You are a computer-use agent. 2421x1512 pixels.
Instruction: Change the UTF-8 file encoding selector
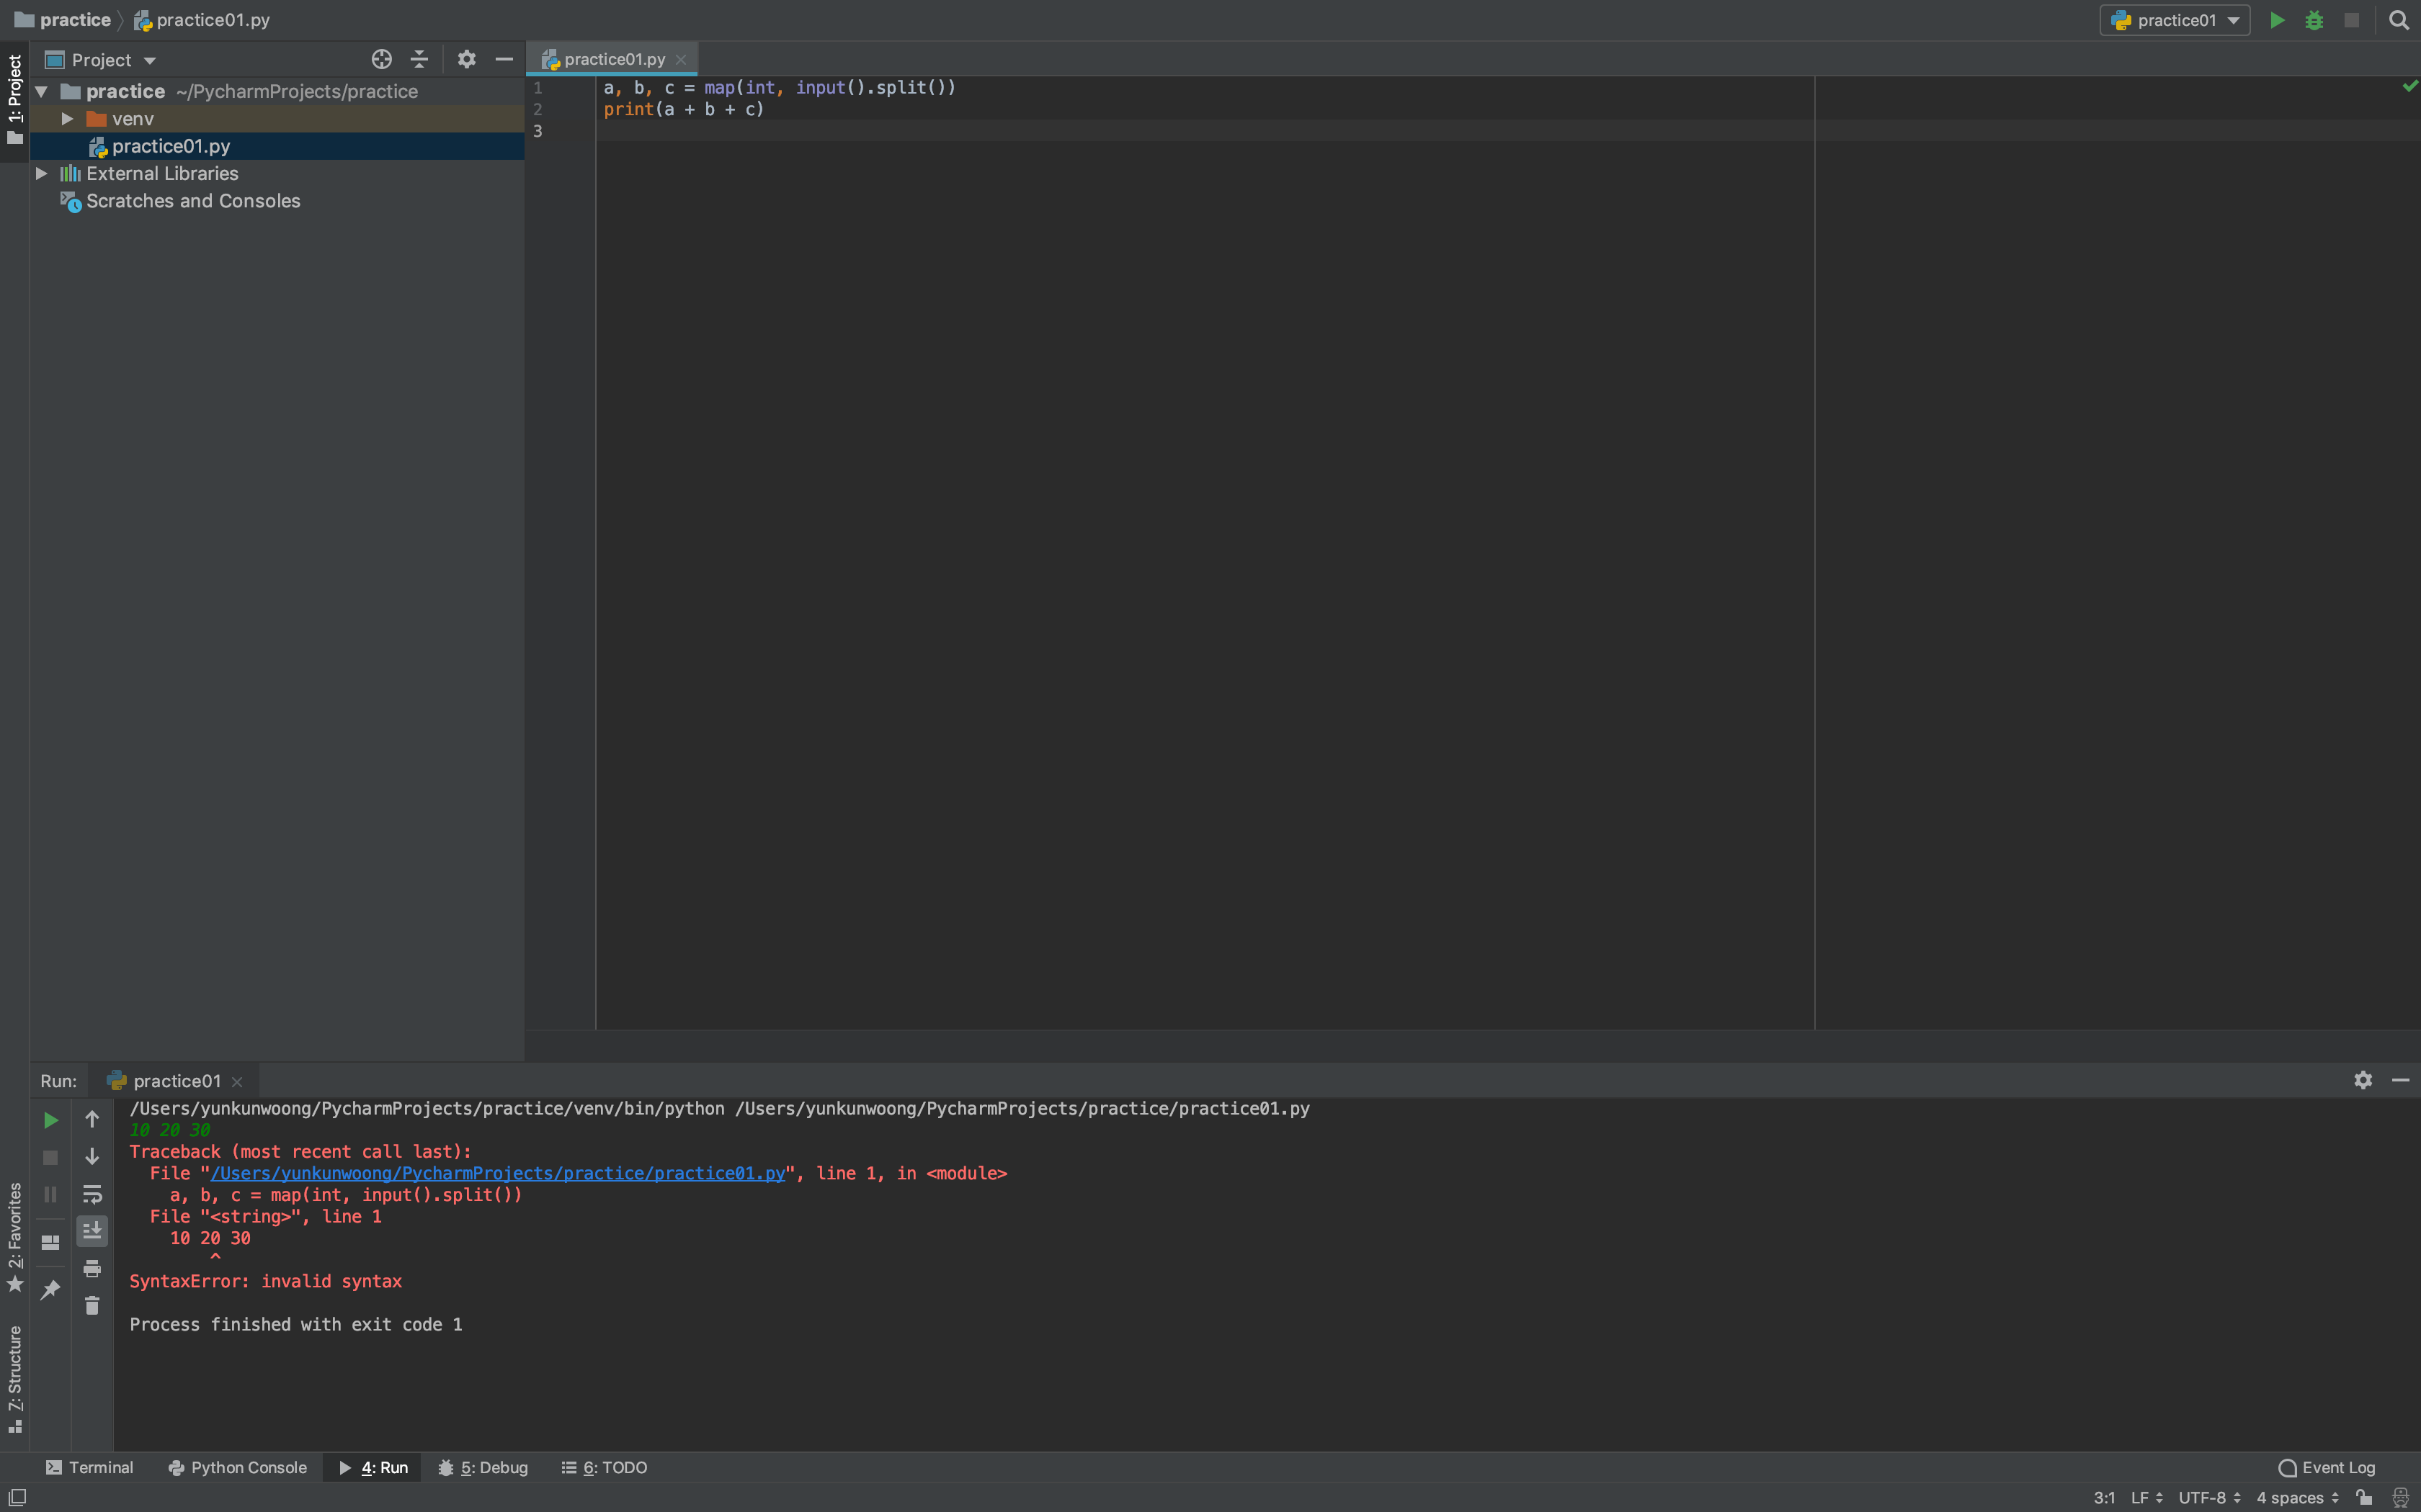2206,1497
